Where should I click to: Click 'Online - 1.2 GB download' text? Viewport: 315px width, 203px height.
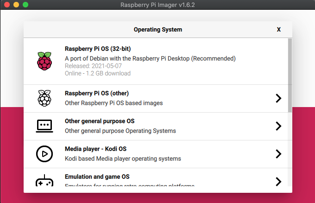(98, 73)
